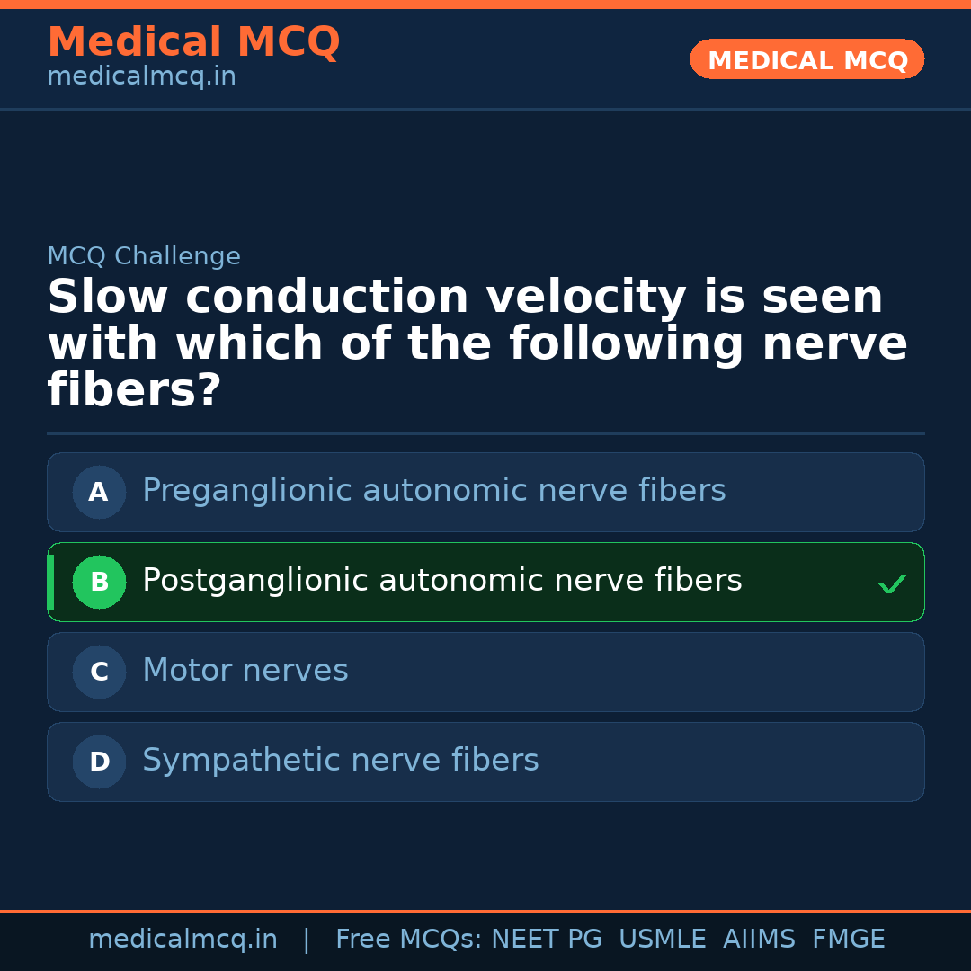Choose Sympathetic nerve fibers option
Viewport: 971px width, 971px height.
pyautogui.click(x=340, y=761)
